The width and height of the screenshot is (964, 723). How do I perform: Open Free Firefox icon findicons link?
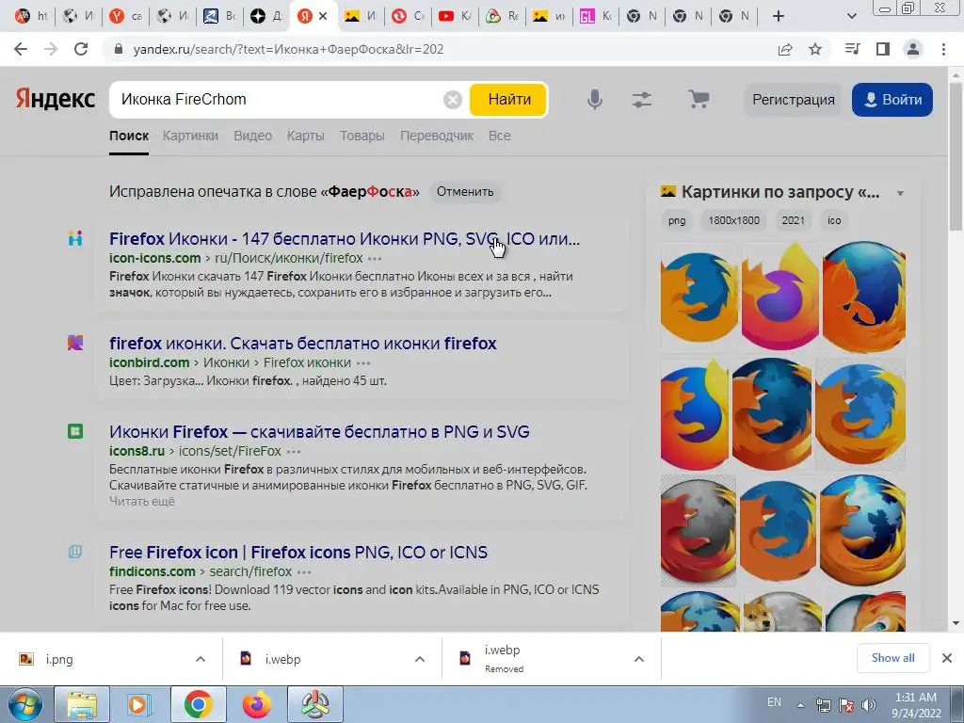click(x=298, y=552)
